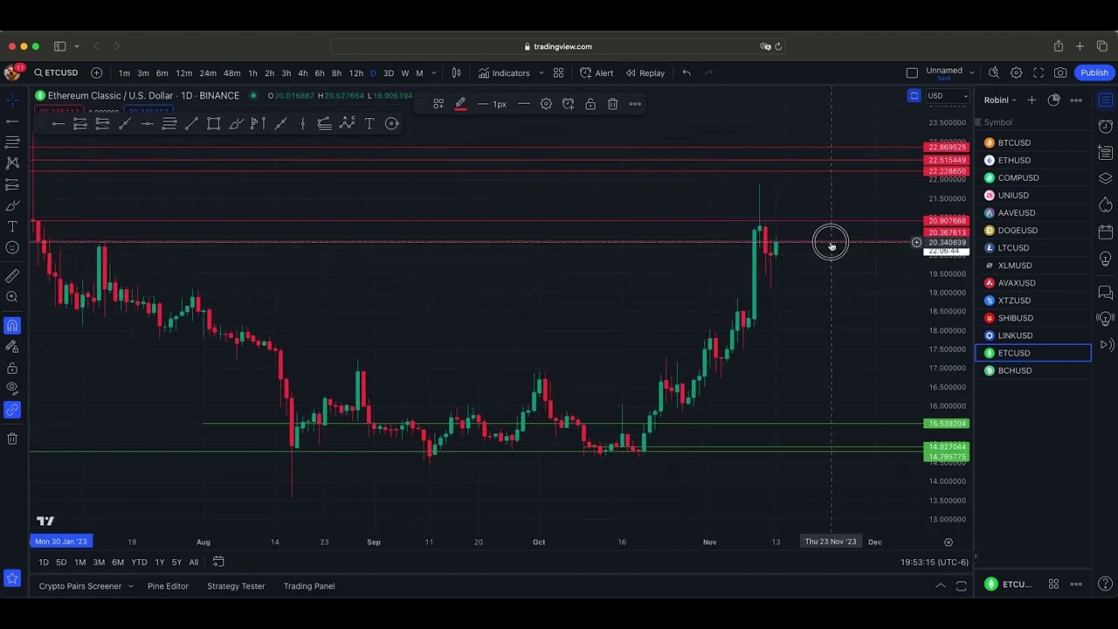The height and width of the screenshot is (629, 1118).
Task: Add a symbol to the watchlist
Action: [x=1032, y=100]
